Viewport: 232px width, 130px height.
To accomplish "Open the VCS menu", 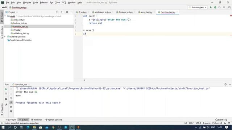I will pyautogui.click(x=64, y=3).
